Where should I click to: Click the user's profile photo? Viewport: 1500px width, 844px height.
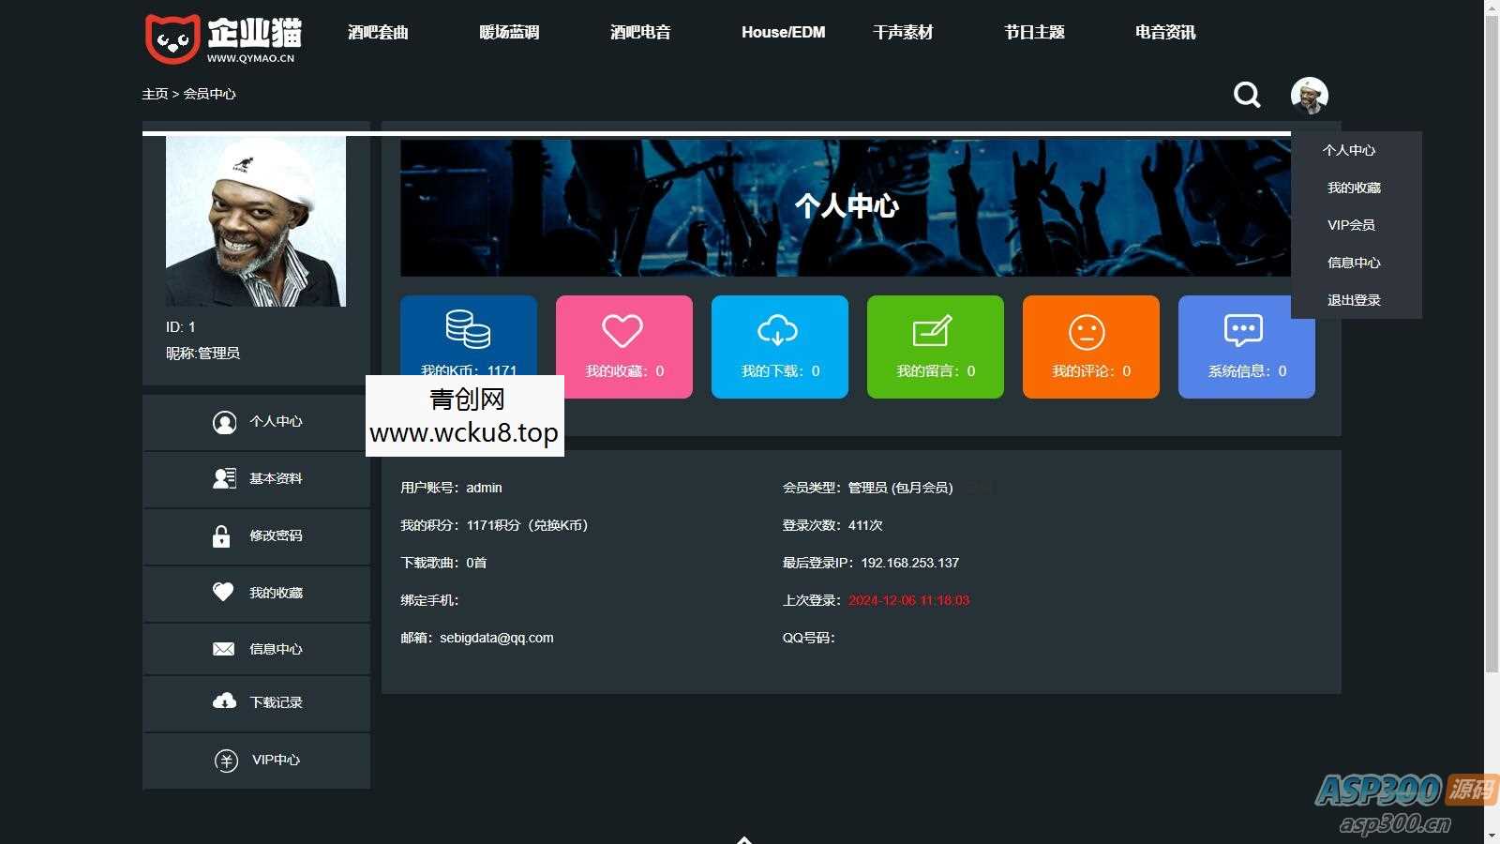257,220
